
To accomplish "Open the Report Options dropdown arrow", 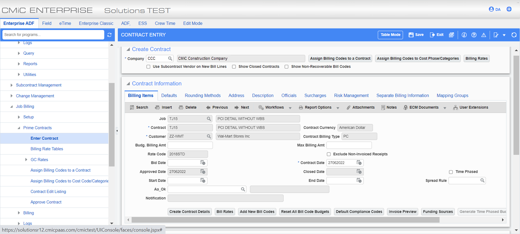I will (x=338, y=108).
